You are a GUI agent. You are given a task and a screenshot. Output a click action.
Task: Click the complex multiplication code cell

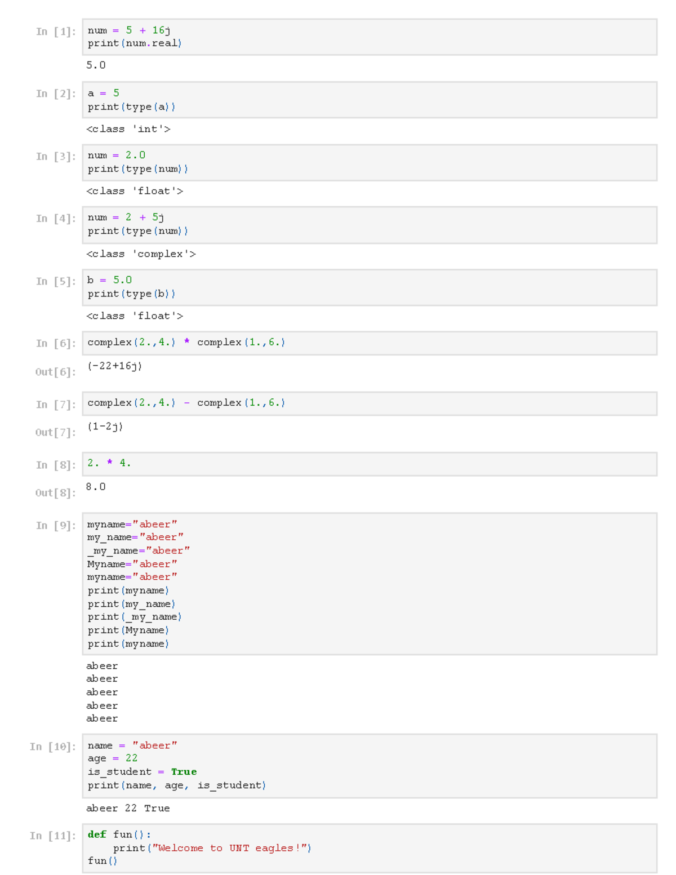(369, 343)
